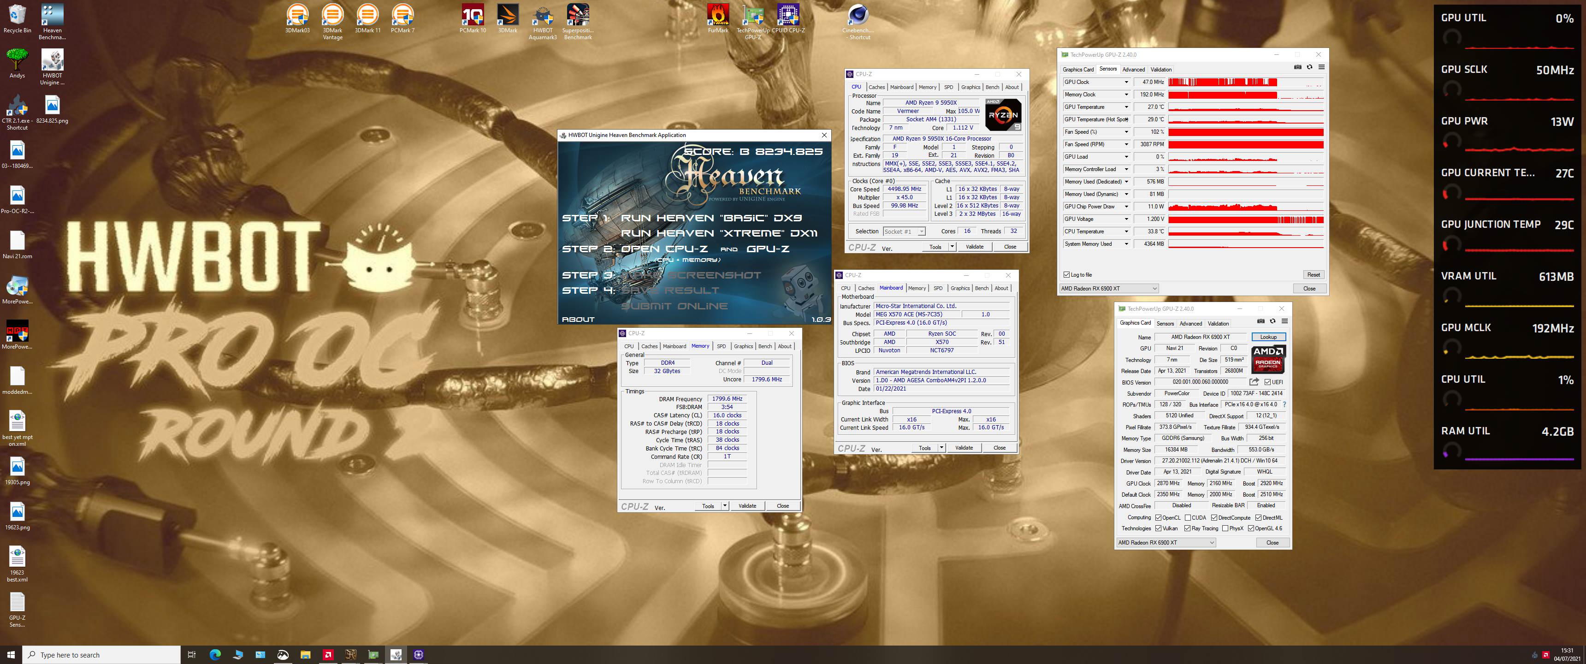This screenshot has height=664, width=1586.
Task: Switch to Advanced tab in GPU-Z Sensors window
Action: [x=1133, y=70]
